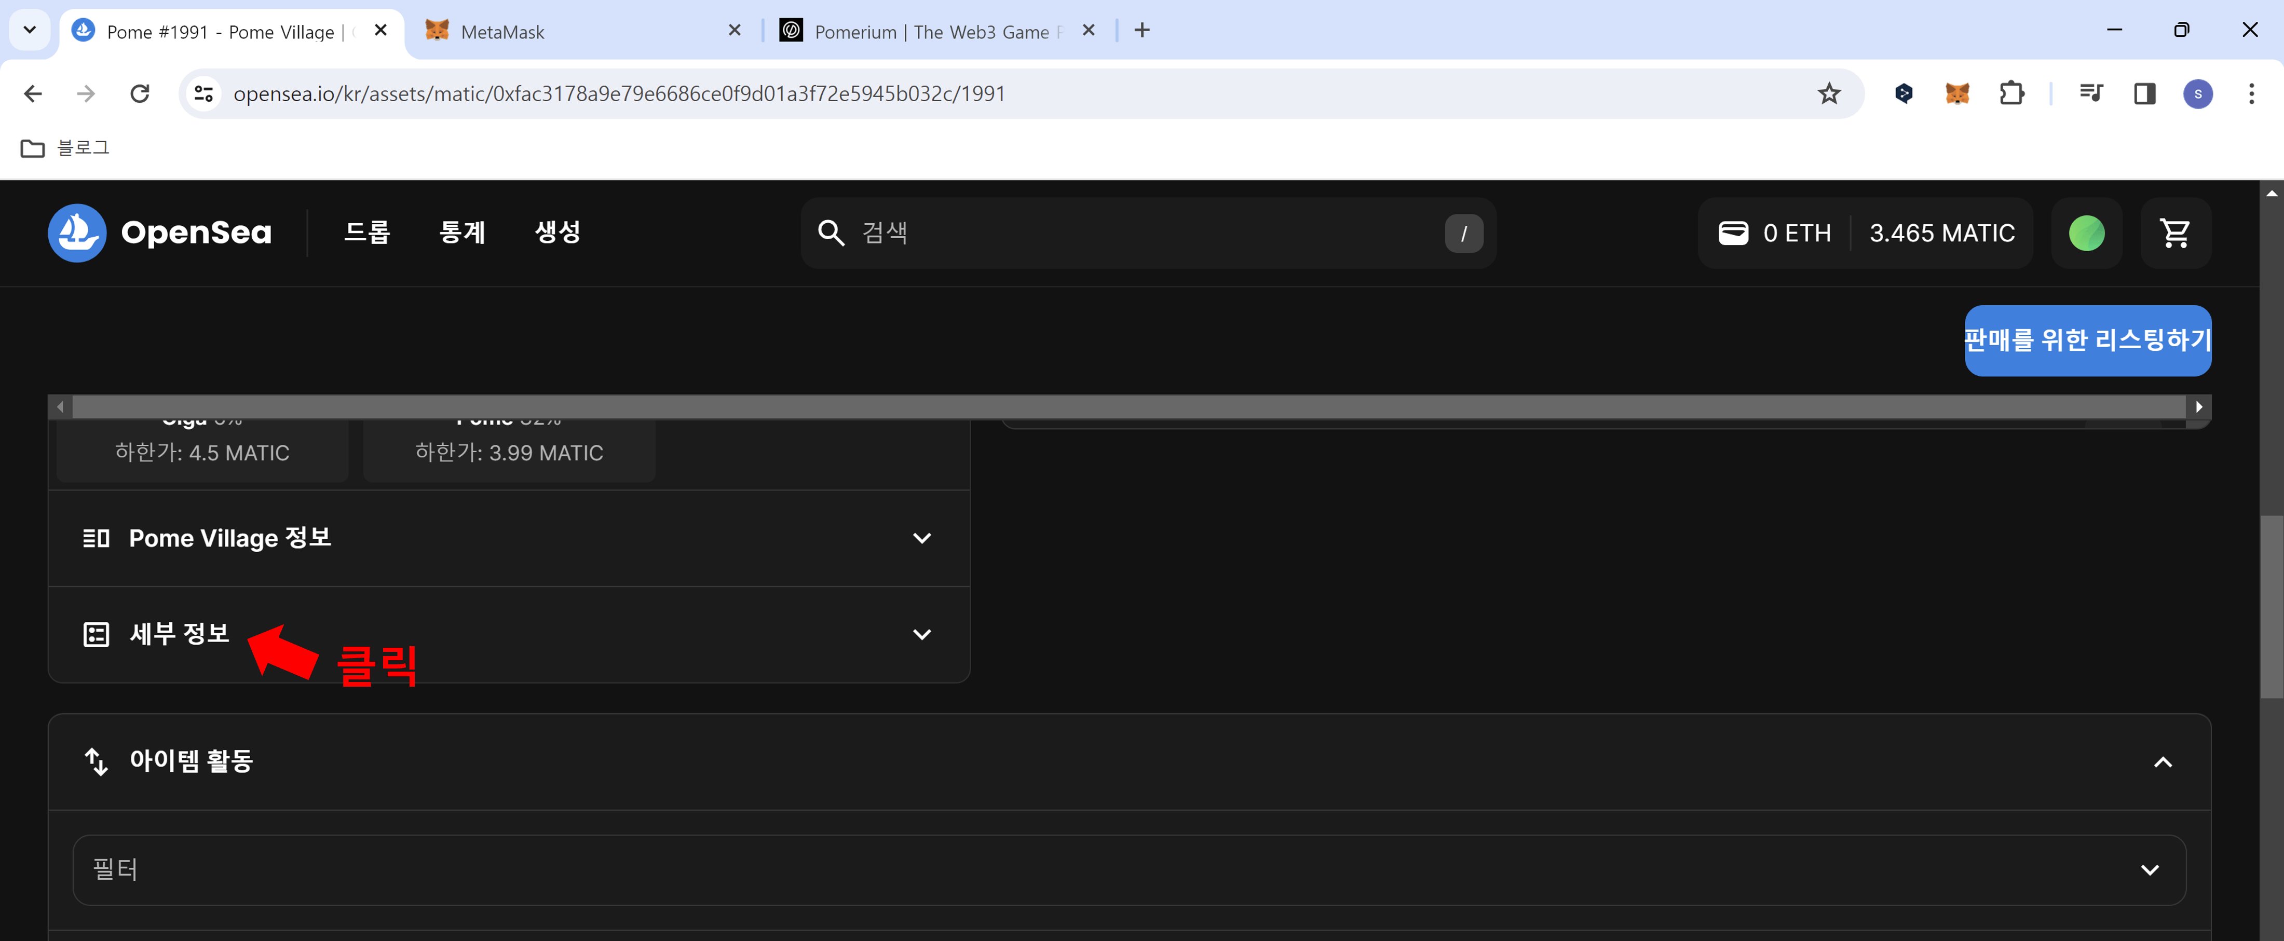Image resolution: width=2284 pixels, height=941 pixels.
Task: Click the Chrome profile button labeled S
Action: pos(2199,93)
